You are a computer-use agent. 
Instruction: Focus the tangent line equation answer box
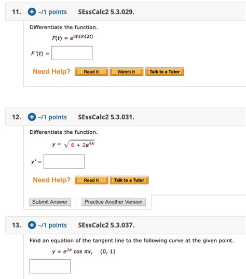[50, 266]
